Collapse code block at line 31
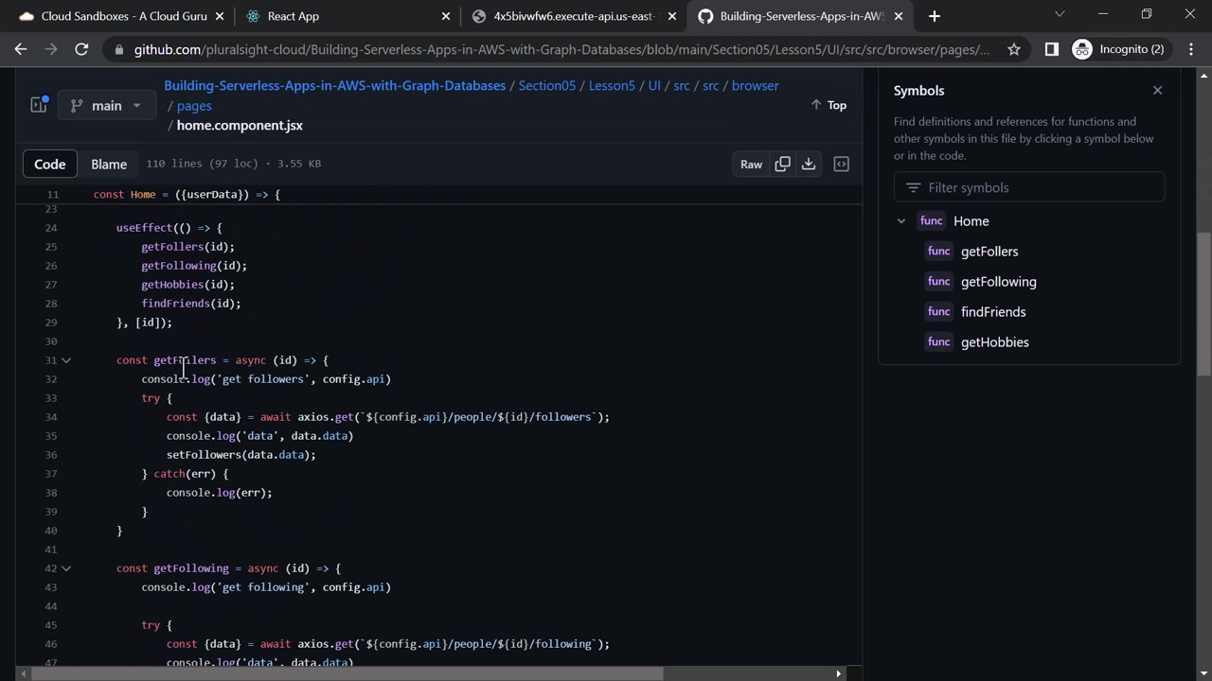Screen dimensions: 1212x681 coord(66,360)
